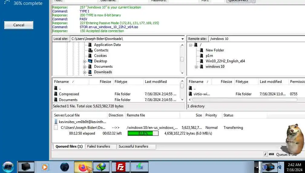Click the remote root folder icon
Screen dimensions: 305x173
[x=196, y=45]
